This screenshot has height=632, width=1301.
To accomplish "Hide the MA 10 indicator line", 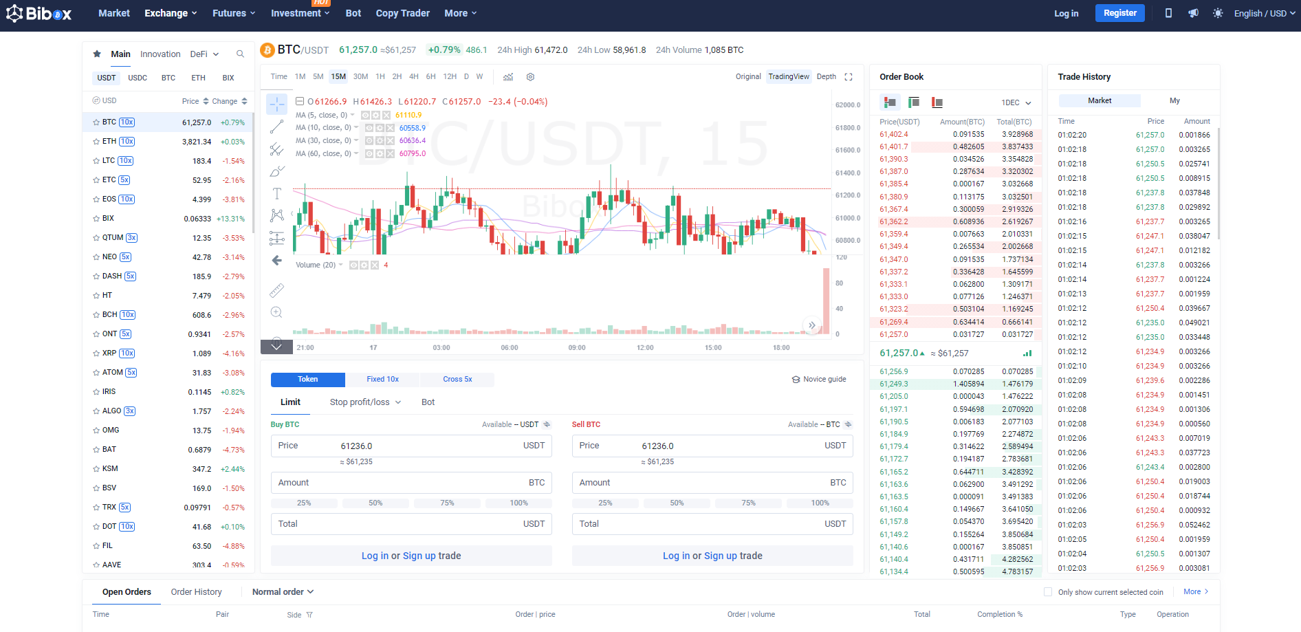I will (x=369, y=128).
